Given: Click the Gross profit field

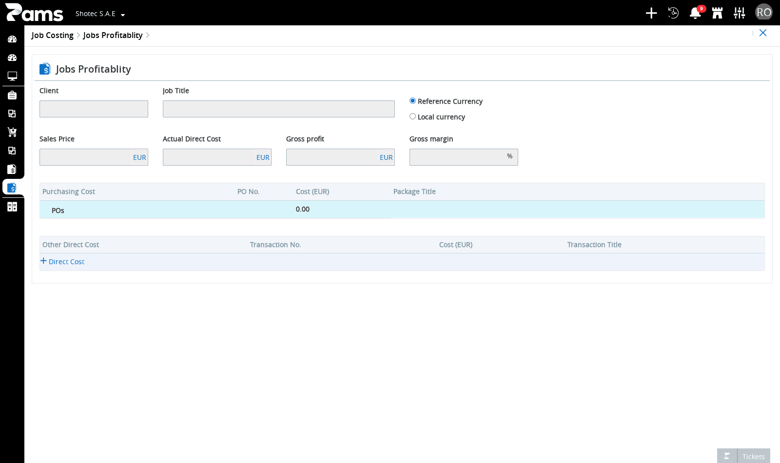Looking at the screenshot, I should [340, 157].
